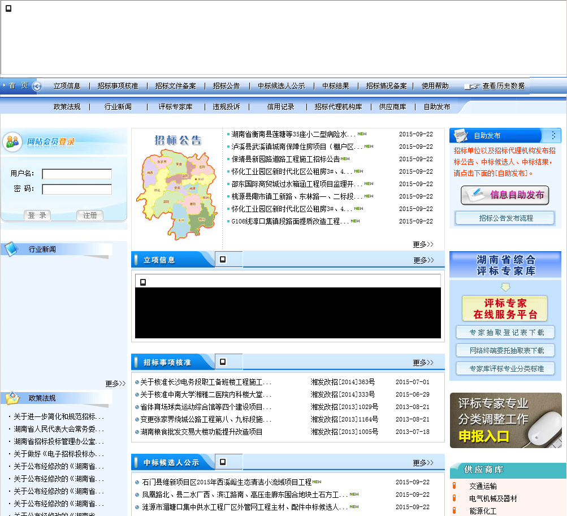Click the 用户名 input field
This screenshot has height=516, width=567.
pos(77,174)
